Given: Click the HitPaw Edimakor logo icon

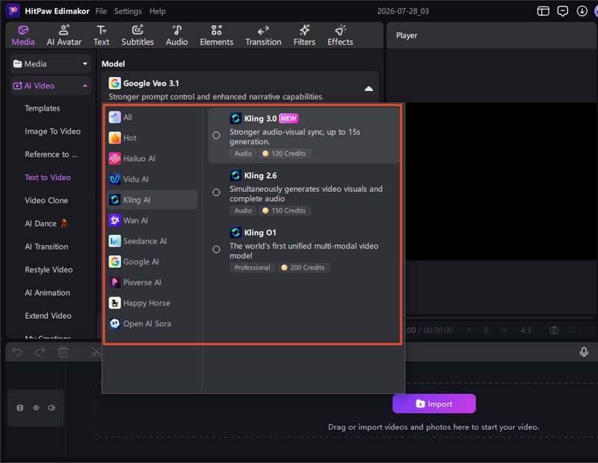Looking at the screenshot, I should coord(13,10).
